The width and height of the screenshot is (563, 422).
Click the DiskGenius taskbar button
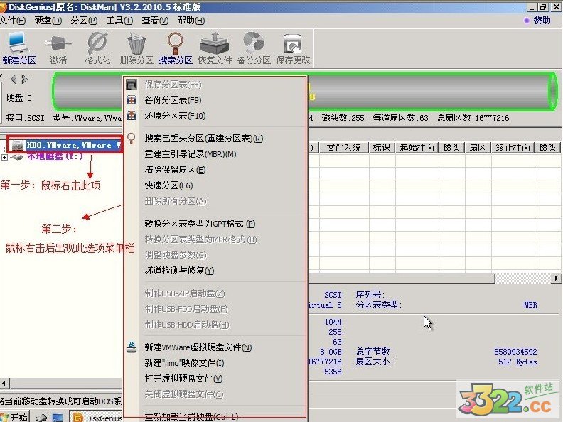[97, 417]
